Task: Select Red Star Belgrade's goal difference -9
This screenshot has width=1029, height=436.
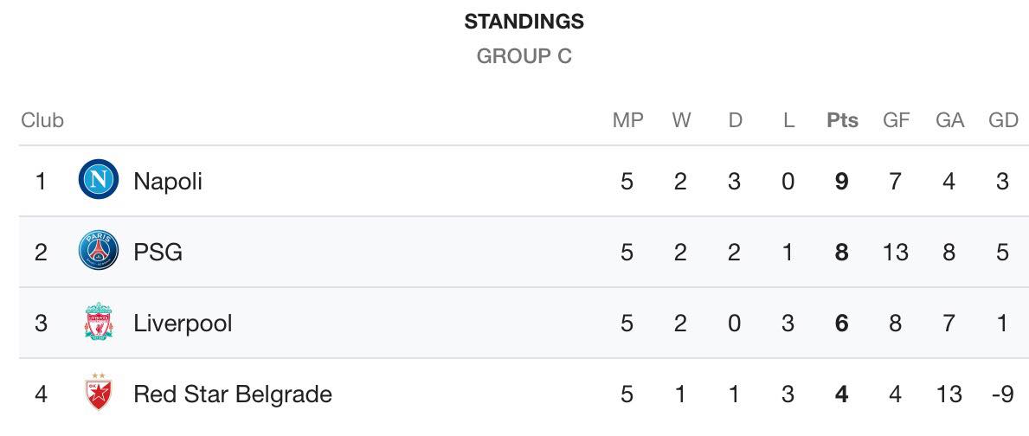Action: (x=1003, y=394)
